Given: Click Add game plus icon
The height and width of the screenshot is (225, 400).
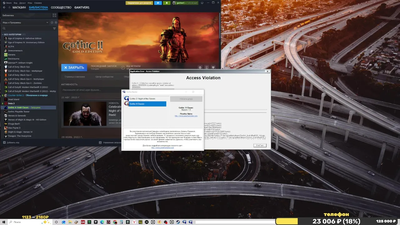Looking at the screenshot, I should [x=4, y=142].
